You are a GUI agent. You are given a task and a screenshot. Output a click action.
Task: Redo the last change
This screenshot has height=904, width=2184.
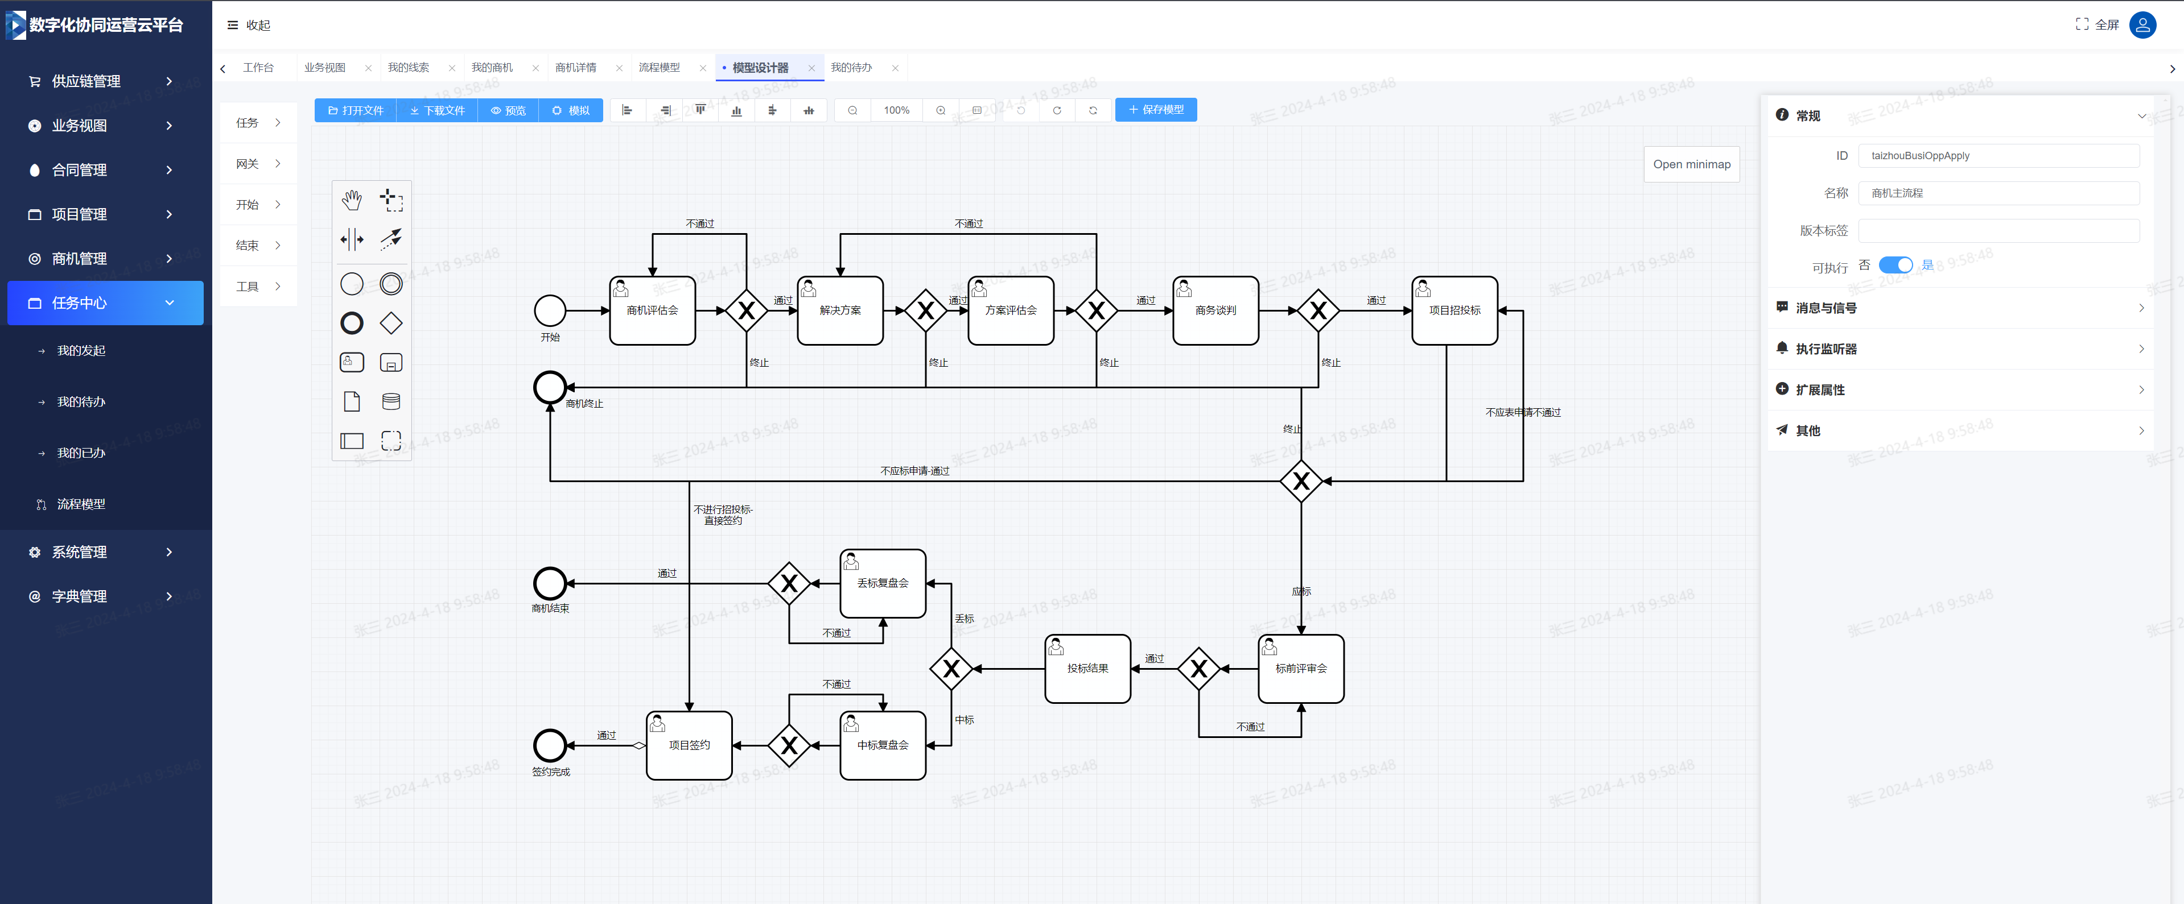click(1057, 110)
